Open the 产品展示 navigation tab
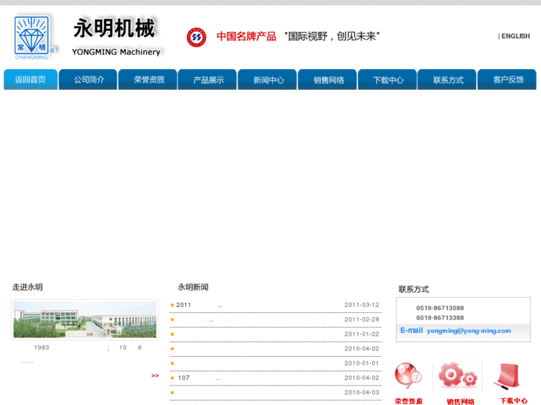Image resolution: width=541 pixels, height=405 pixels. click(208, 80)
